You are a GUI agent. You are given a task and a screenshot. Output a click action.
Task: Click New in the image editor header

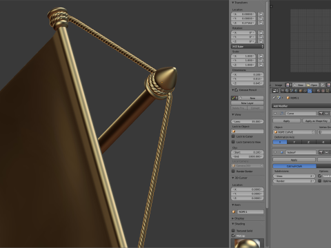[299, 85]
